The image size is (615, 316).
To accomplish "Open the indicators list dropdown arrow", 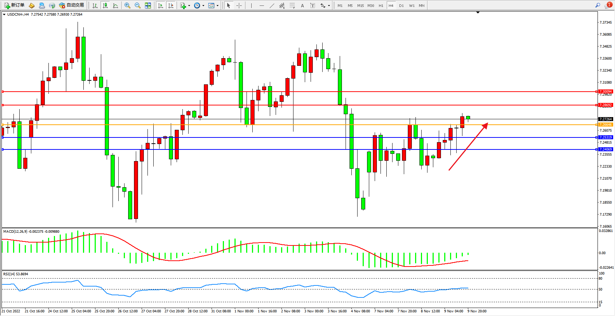I will pyautogui.click(x=189, y=5).
